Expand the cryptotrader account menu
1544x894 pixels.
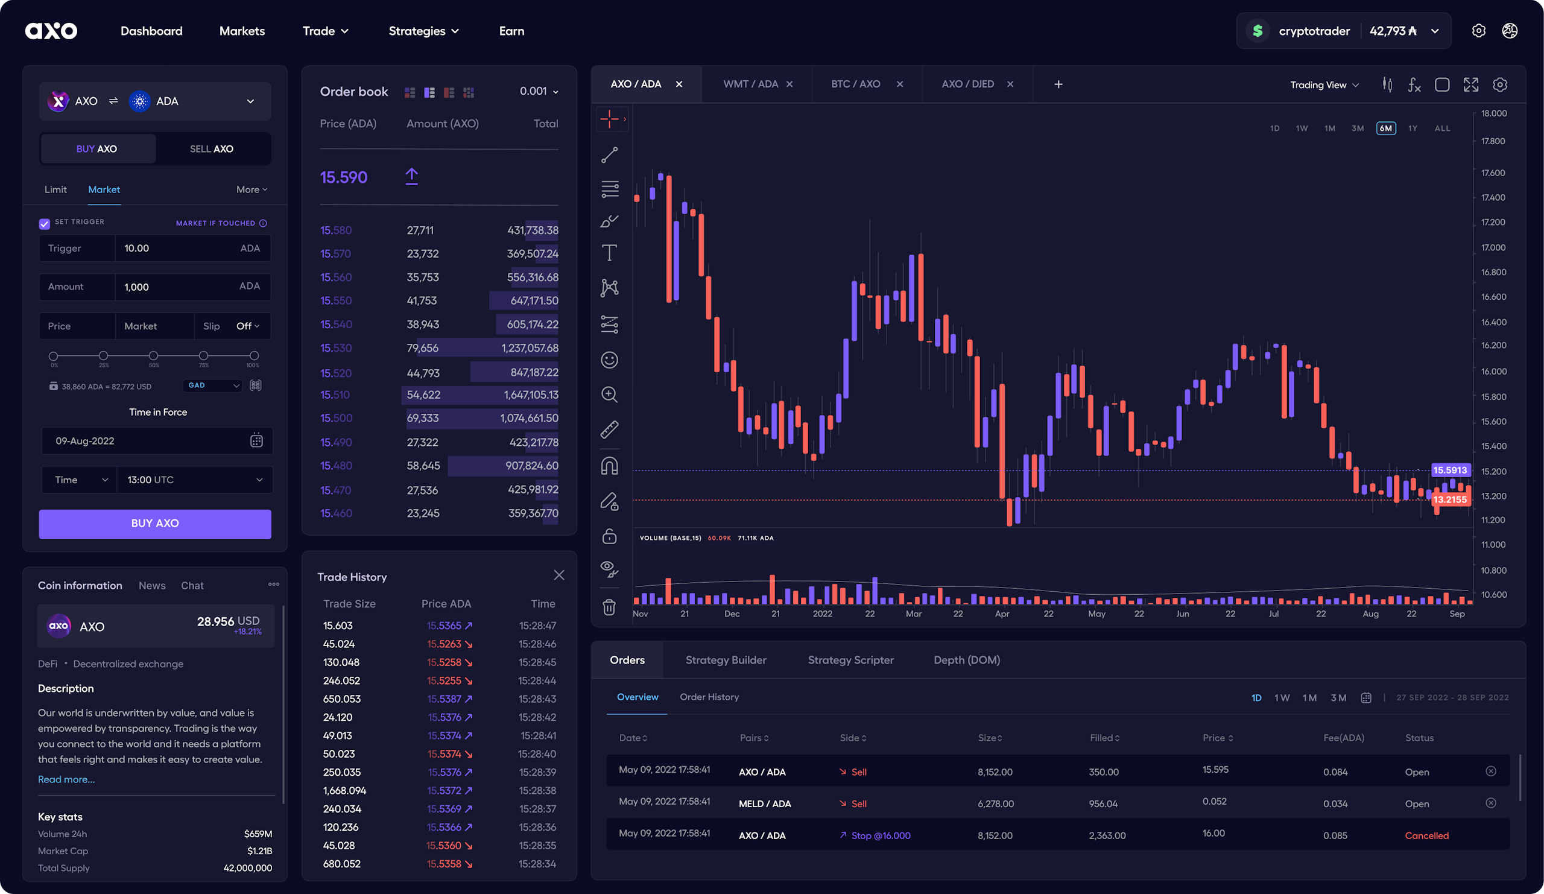pos(1435,31)
